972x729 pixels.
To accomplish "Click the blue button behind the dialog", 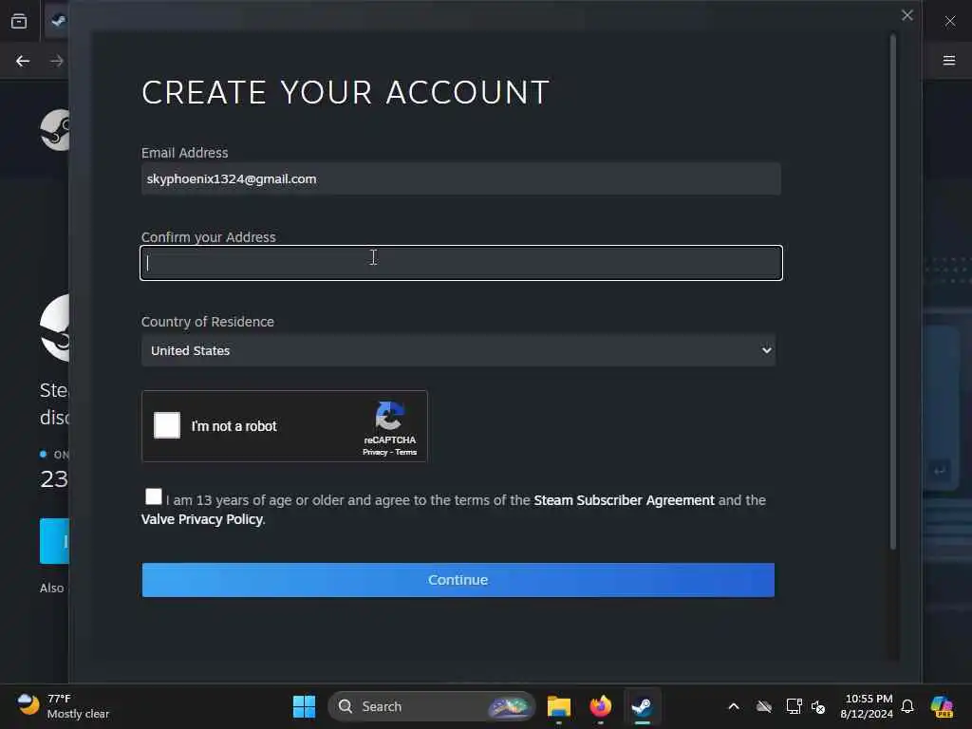I will tap(54, 541).
